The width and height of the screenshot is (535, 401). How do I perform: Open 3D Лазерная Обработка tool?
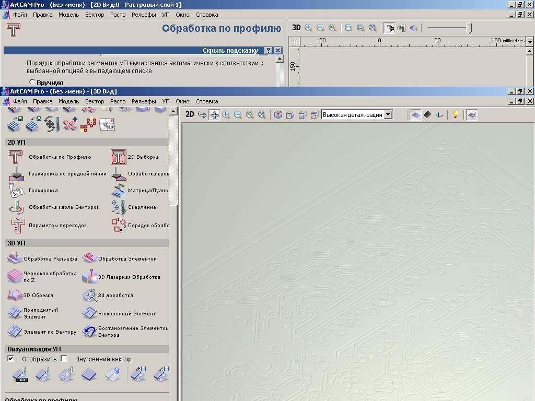89,277
